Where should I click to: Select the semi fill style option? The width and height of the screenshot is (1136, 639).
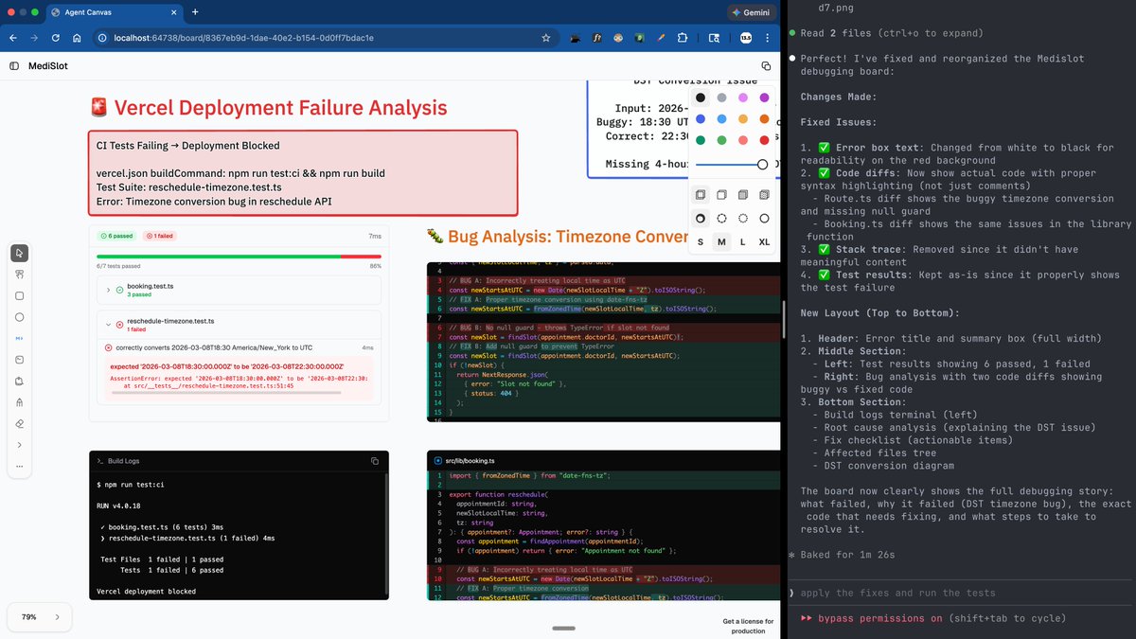click(721, 195)
